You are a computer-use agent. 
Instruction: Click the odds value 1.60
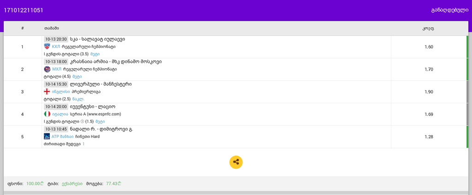(429, 47)
